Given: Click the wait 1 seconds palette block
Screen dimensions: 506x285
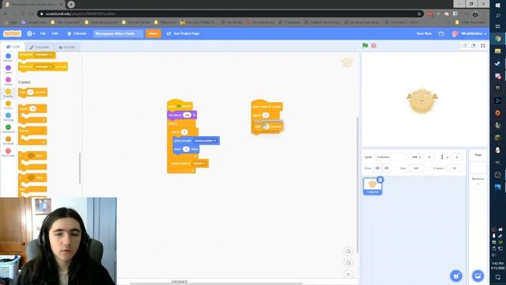Looking at the screenshot, I should [x=32, y=93].
